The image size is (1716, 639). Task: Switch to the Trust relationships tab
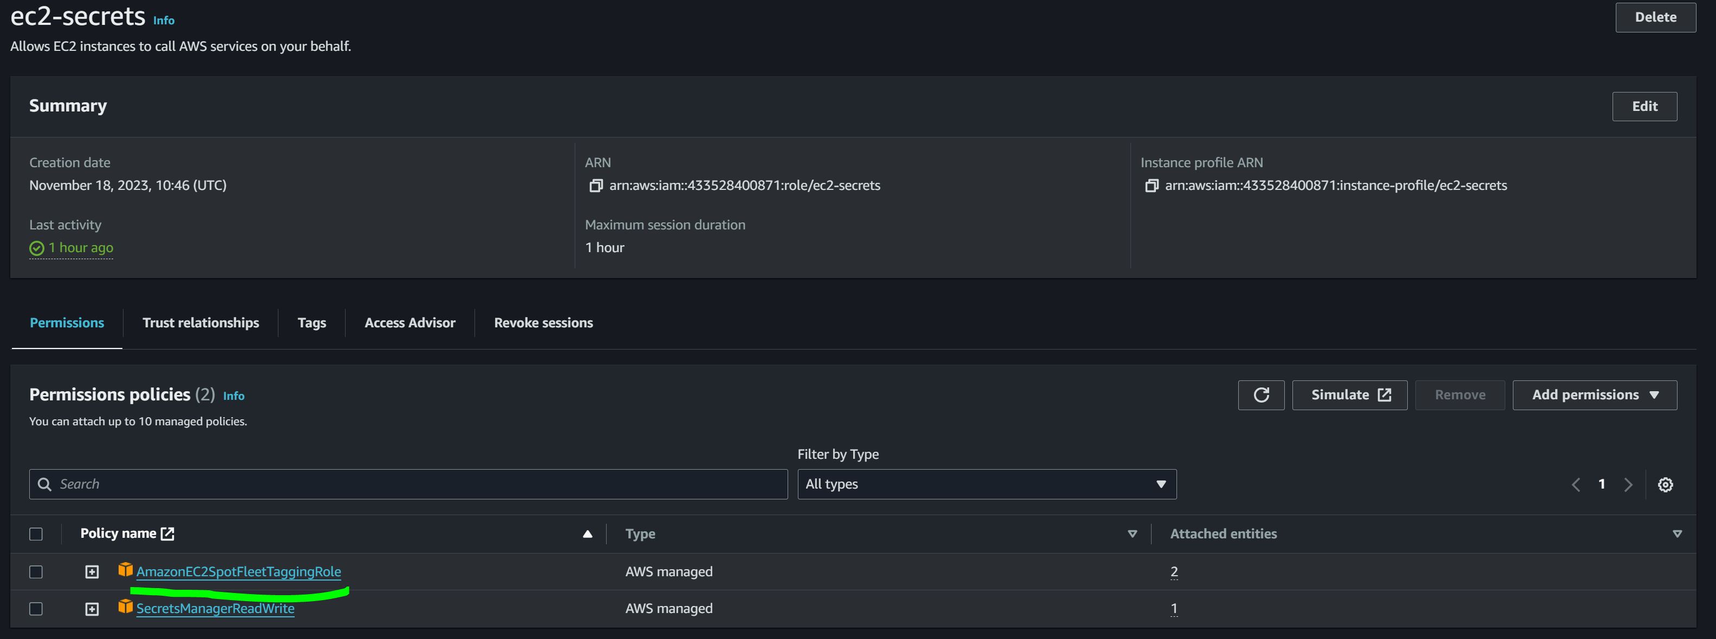pos(200,323)
